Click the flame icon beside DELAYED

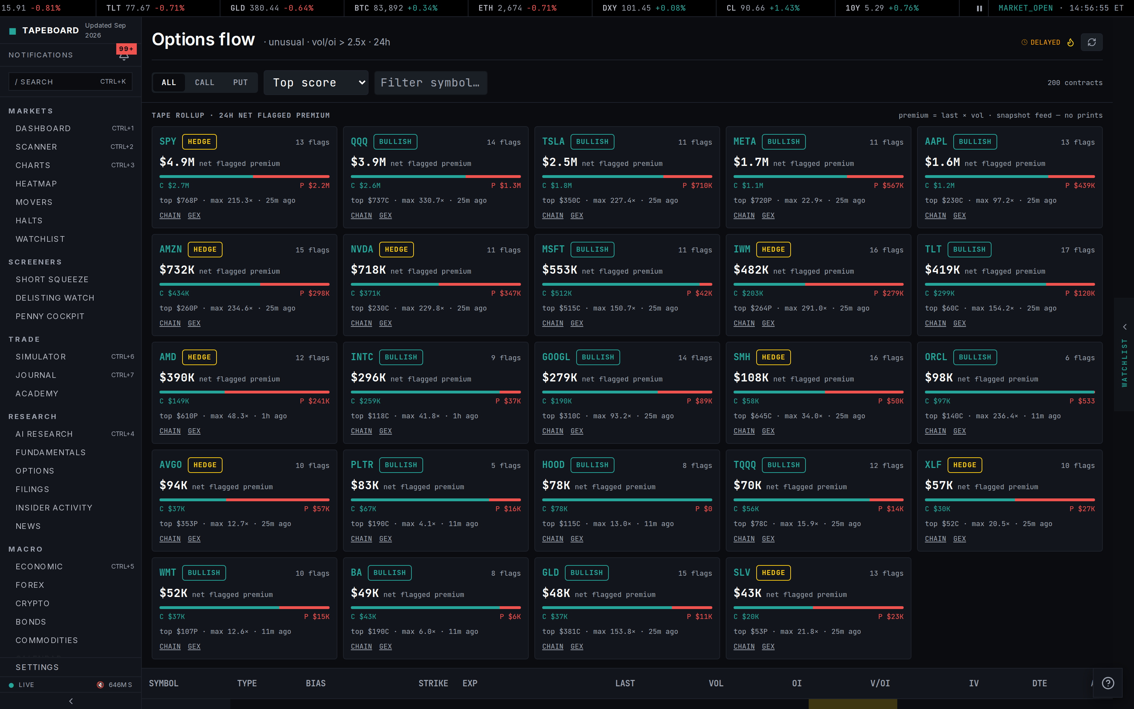(1070, 42)
